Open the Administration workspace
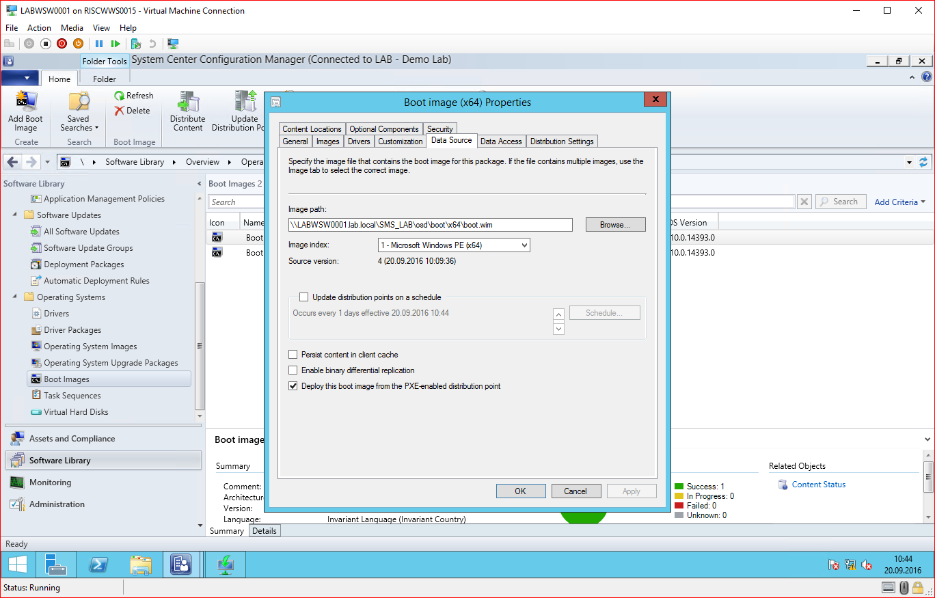The image size is (935, 598). [57, 504]
